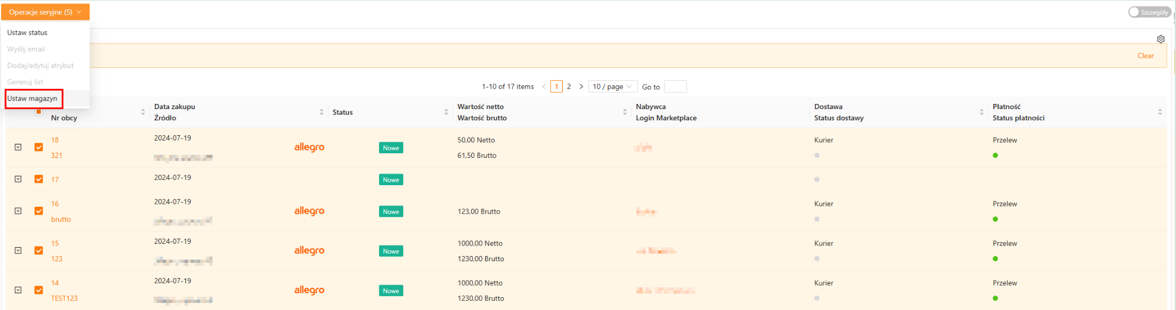Go to next page arrow
This screenshot has width=1176, height=310.
581,86
